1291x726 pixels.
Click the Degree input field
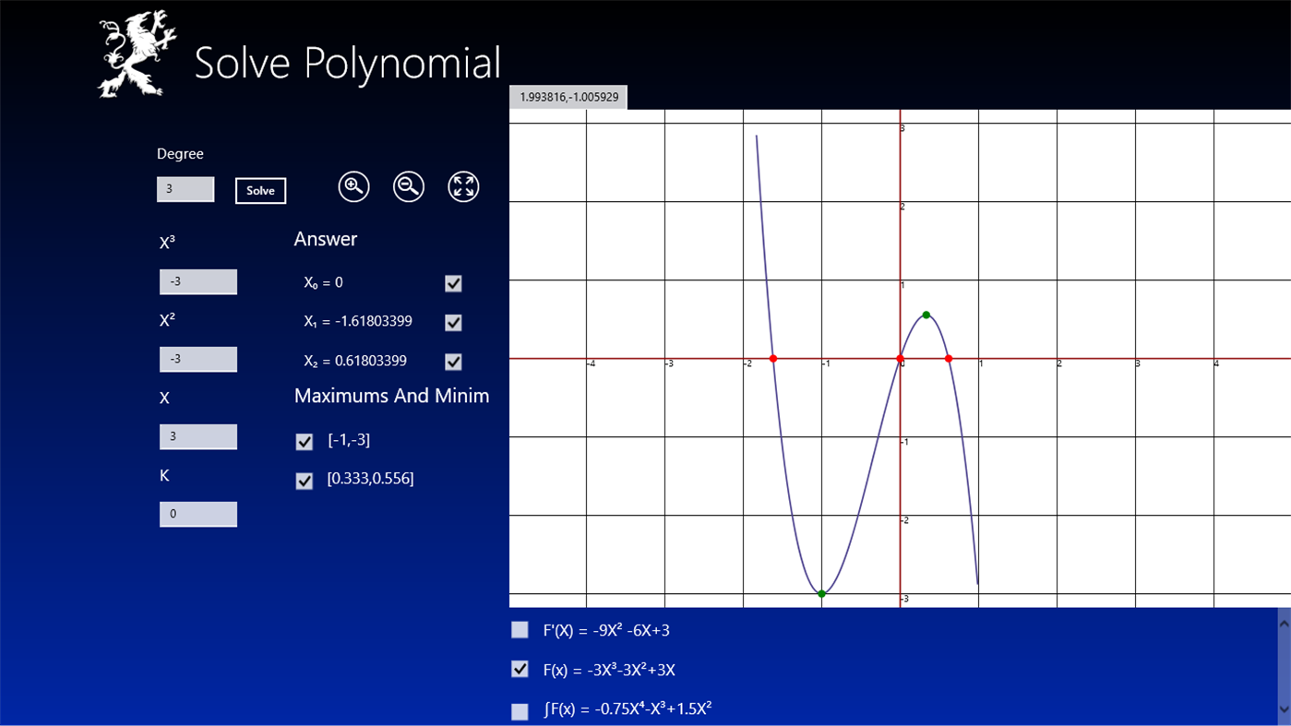[x=185, y=188]
